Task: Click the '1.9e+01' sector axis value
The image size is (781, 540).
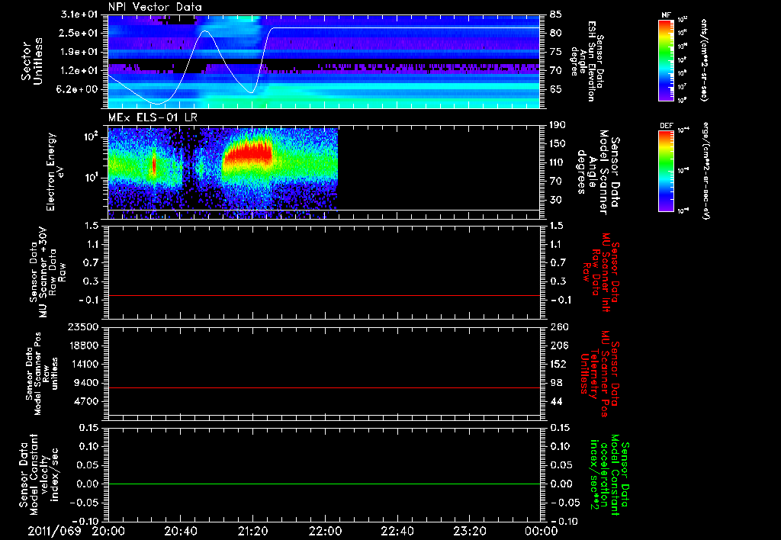Action: coord(79,52)
